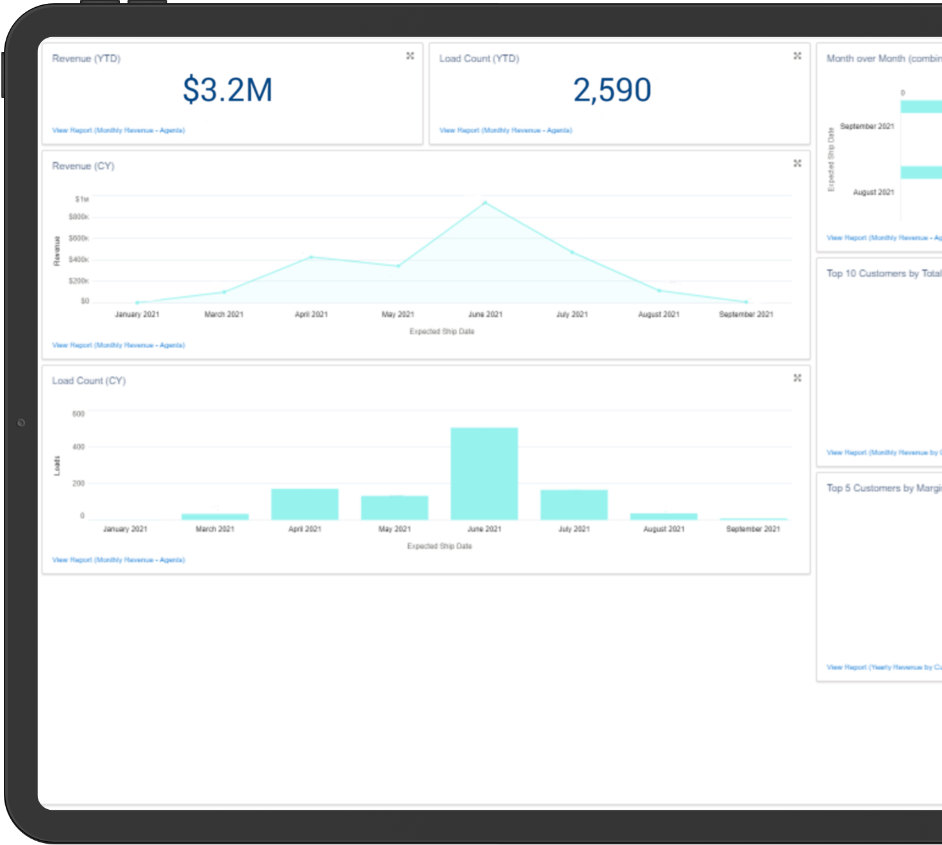Open View Report link in Month over Month panel
The height and width of the screenshot is (845, 942).
[884, 238]
